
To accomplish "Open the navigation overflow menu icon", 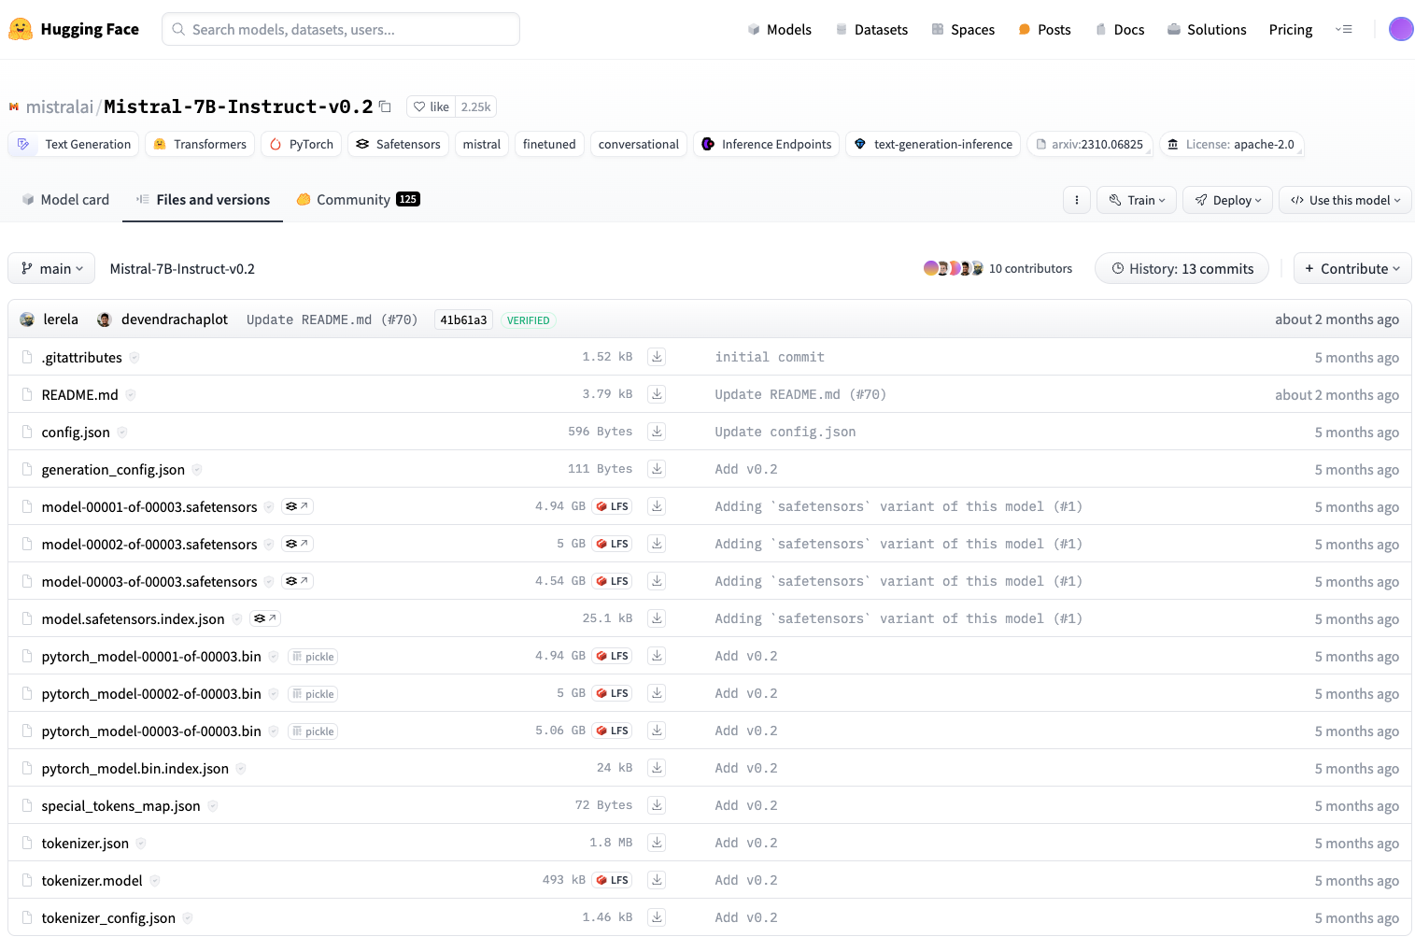I will 1344,29.
